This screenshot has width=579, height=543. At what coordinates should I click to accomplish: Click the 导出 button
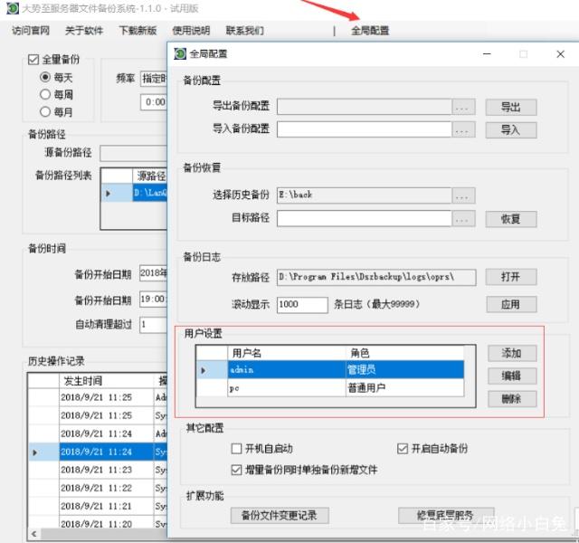(511, 108)
